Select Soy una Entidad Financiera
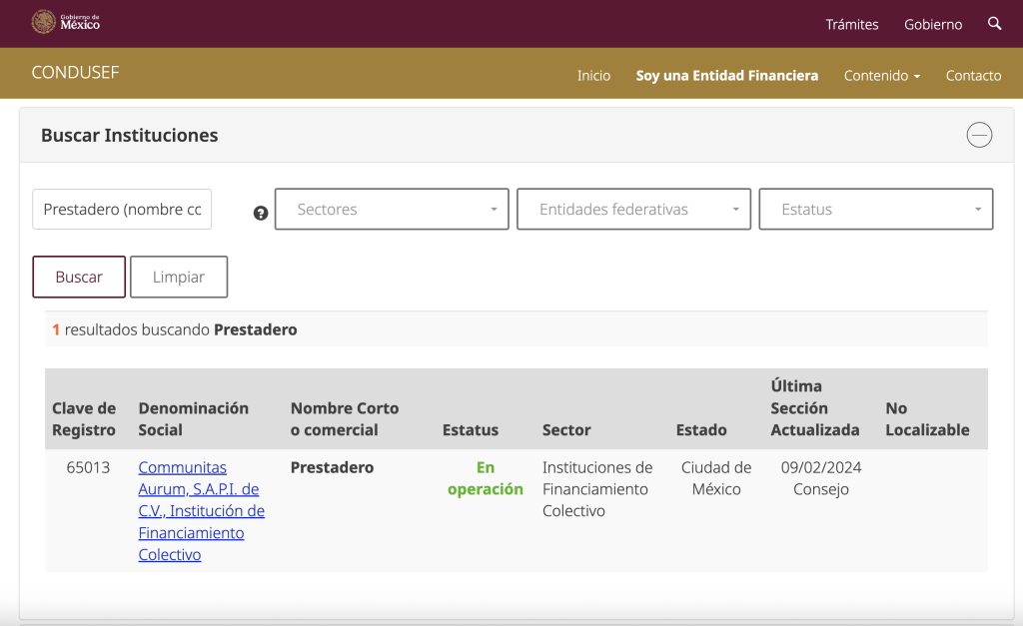The width and height of the screenshot is (1023, 626). pos(727,76)
